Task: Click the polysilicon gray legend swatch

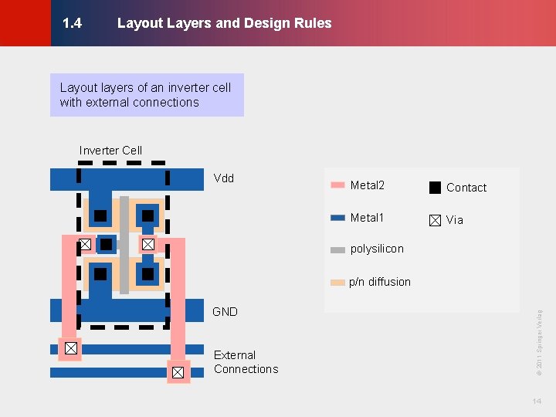Action: (337, 250)
